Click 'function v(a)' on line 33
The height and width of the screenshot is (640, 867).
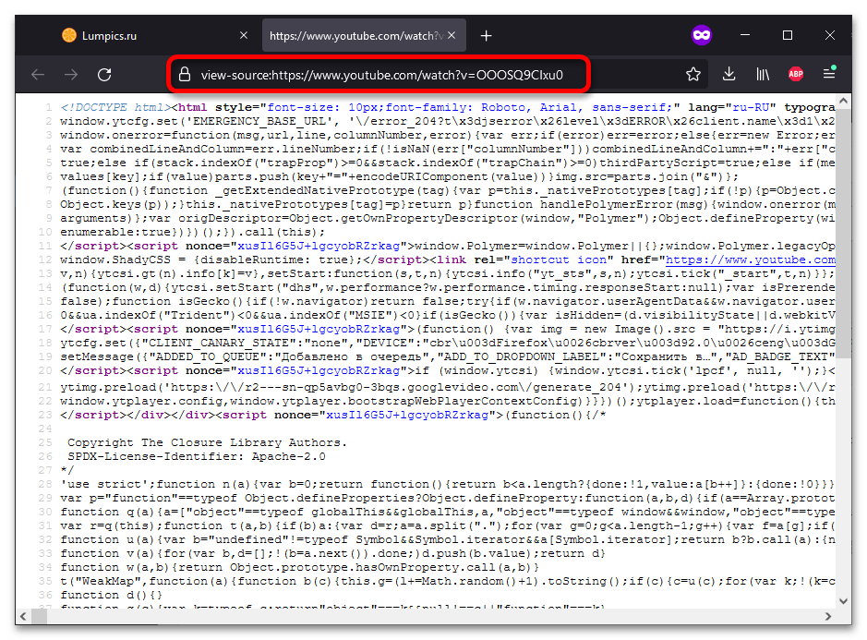click(108, 554)
